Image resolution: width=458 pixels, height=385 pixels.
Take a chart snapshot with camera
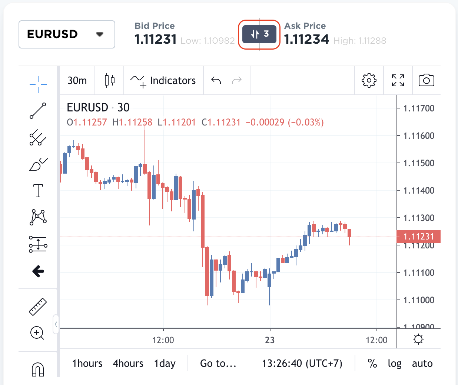point(426,80)
